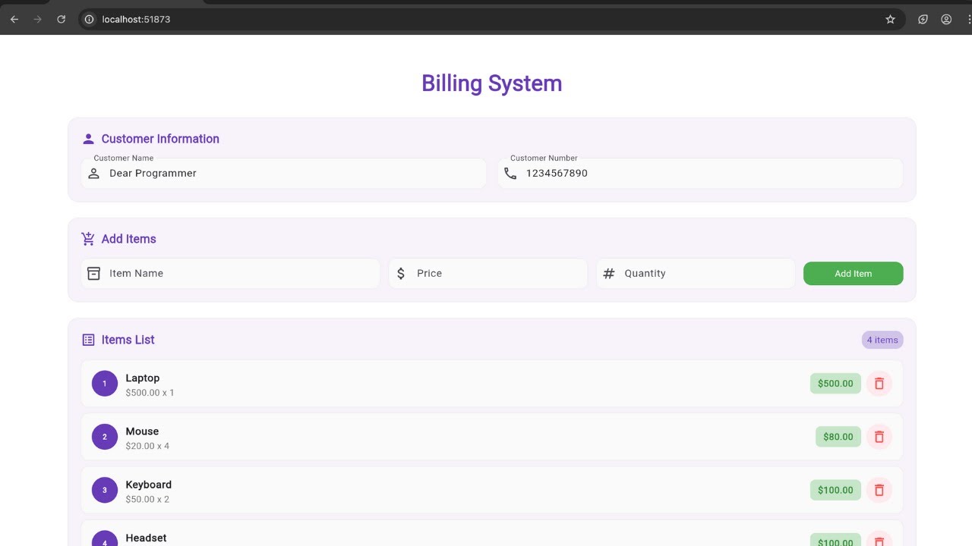Click the $500.00 total badge for Laptop
The width and height of the screenshot is (972, 546).
point(835,384)
